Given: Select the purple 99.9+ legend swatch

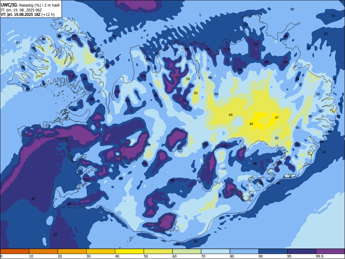Looking at the screenshot, I should click(330, 251).
